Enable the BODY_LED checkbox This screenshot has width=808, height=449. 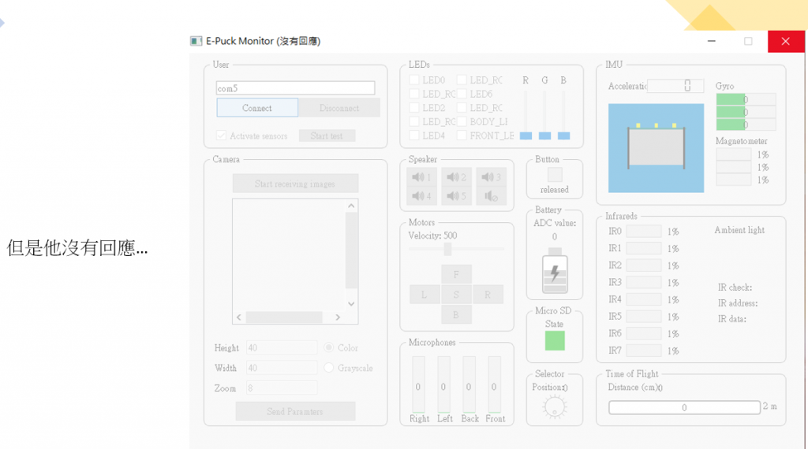click(462, 122)
